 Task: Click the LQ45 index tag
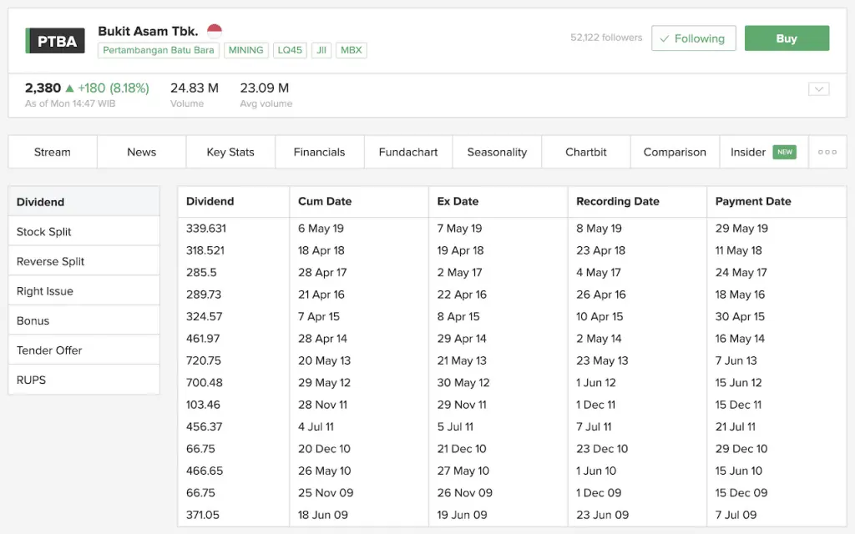290,50
